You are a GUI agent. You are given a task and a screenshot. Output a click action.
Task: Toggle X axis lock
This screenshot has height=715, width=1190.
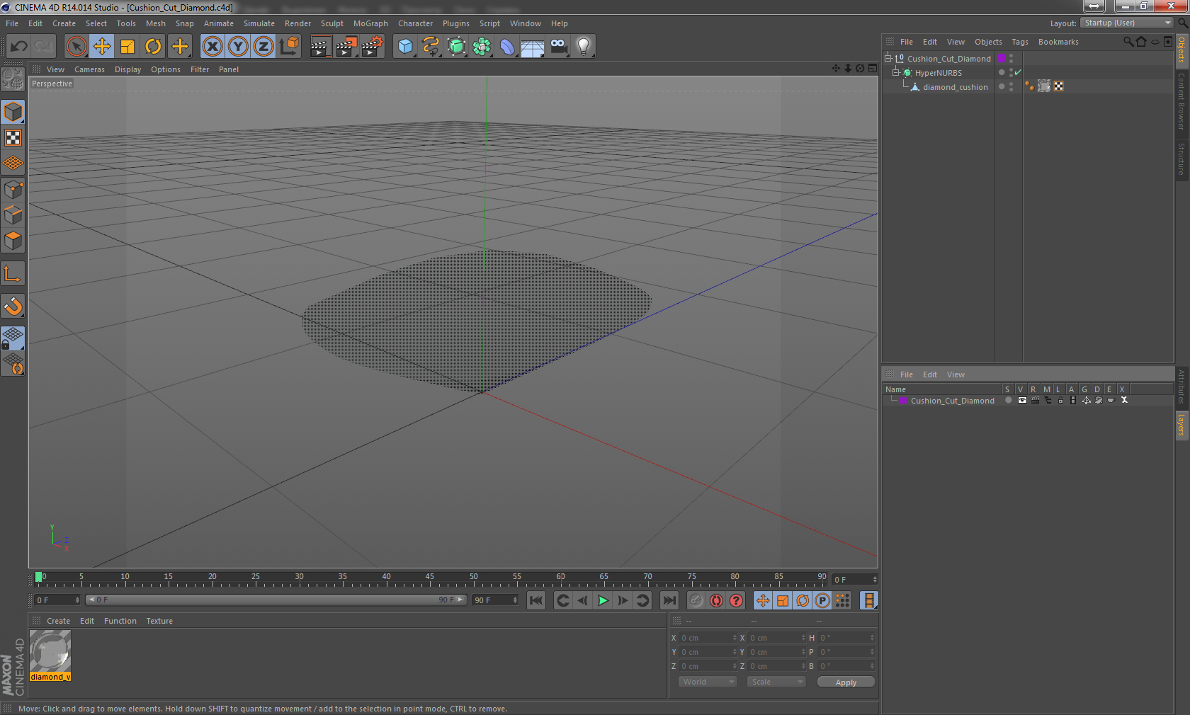[x=212, y=47]
